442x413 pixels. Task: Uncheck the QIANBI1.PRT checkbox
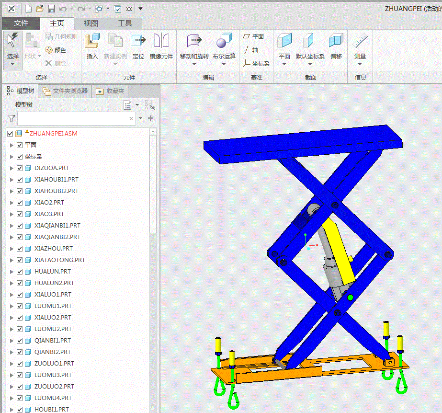pyautogui.click(x=20, y=341)
